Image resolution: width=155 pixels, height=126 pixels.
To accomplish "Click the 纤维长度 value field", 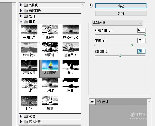I will 141,30.
